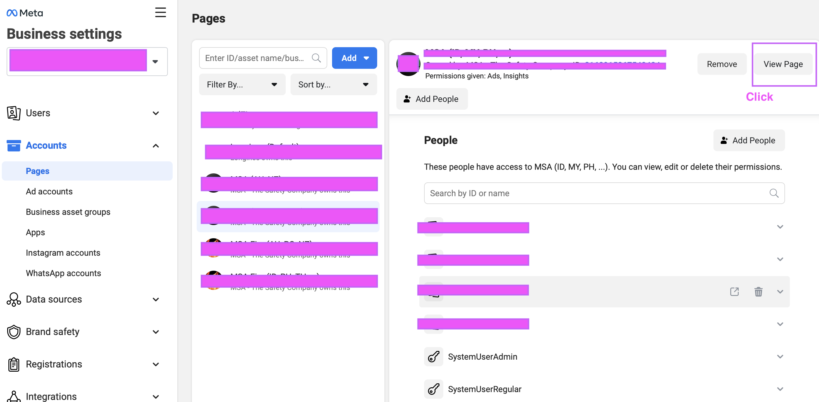819x402 pixels.
Task: Click the hamburger menu icon
Action: point(160,12)
